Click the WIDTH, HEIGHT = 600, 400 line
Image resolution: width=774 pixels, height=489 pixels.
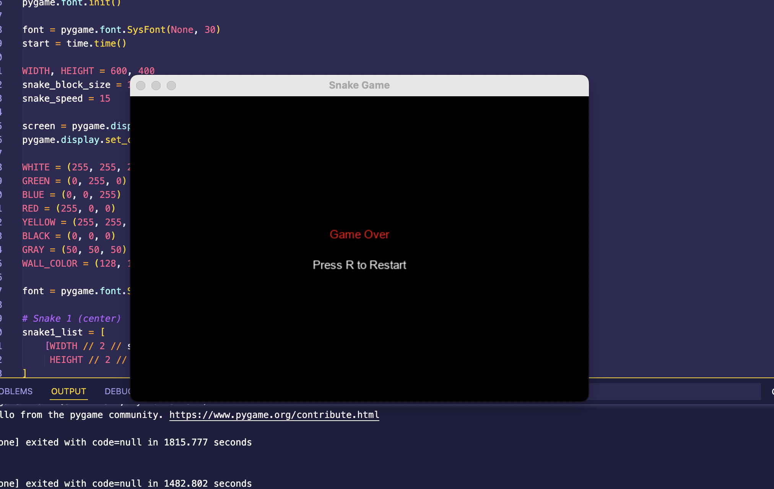point(88,71)
